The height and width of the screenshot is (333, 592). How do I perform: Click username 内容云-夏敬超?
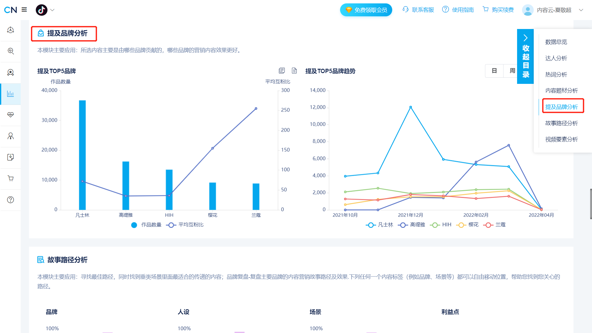pos(554,10)
